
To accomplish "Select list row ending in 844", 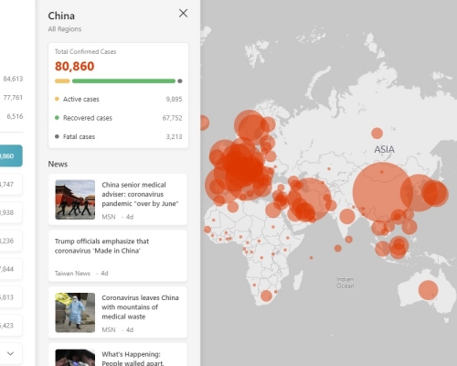I will (11, 269).
